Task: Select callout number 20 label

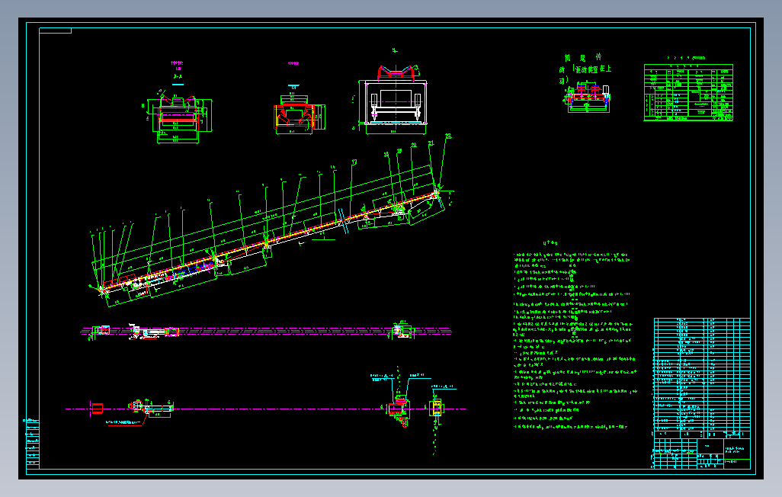Action: (x=413, y=145)
